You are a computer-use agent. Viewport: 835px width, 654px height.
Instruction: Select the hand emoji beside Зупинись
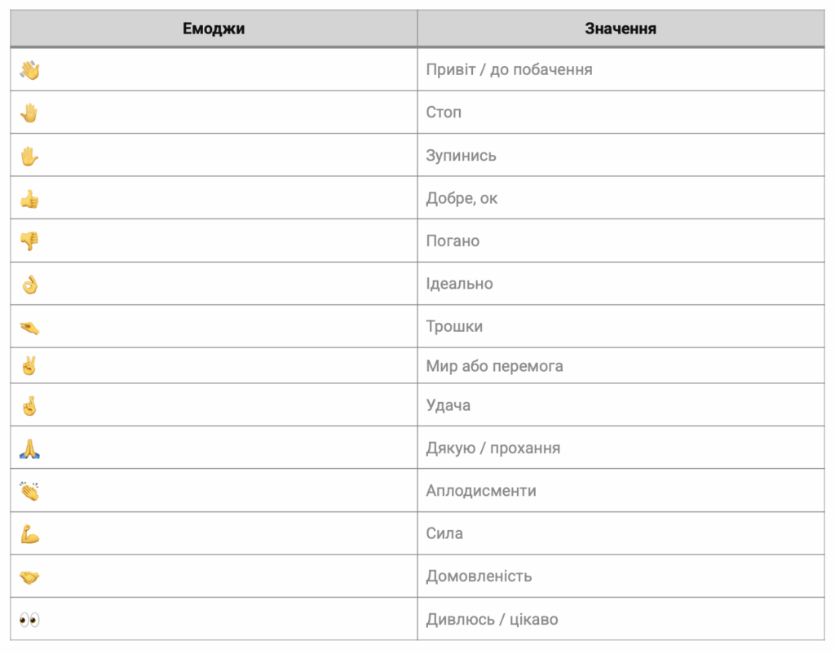pyautogui.click(x=29, y=156)
